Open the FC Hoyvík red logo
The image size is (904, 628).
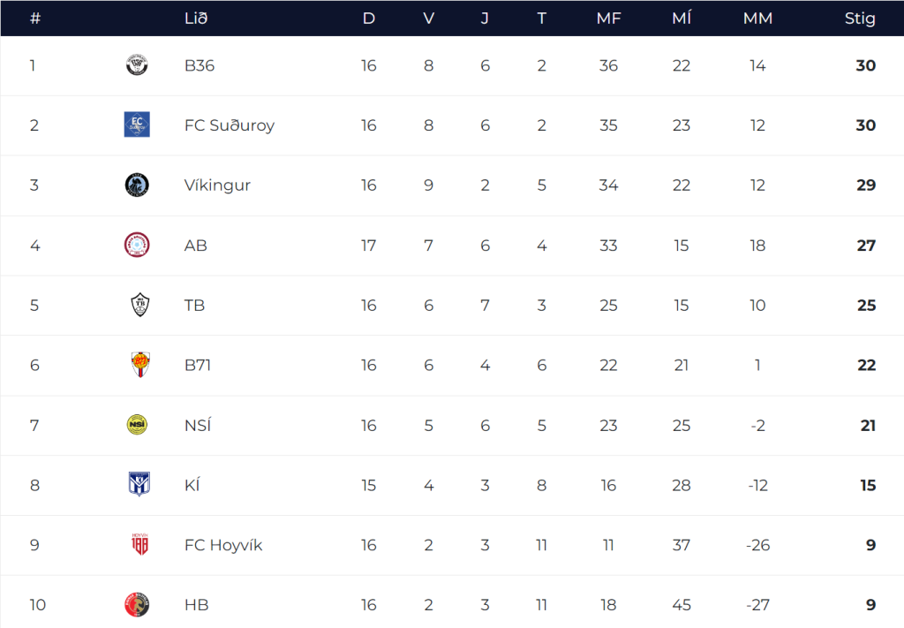140,544
